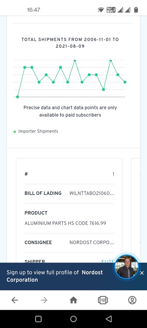Tap the Android back triangle button
The width and height of the screenshot is (147, 328).
(109, 319)
